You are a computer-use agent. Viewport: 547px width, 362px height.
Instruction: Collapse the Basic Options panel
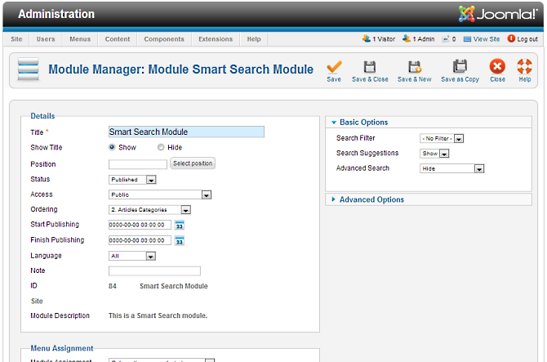pyautogui.click(x=429, y=123)
